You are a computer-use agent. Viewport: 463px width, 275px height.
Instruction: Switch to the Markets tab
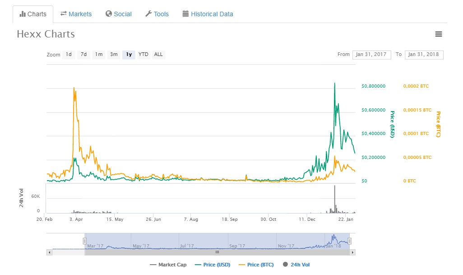coord(76,14)
